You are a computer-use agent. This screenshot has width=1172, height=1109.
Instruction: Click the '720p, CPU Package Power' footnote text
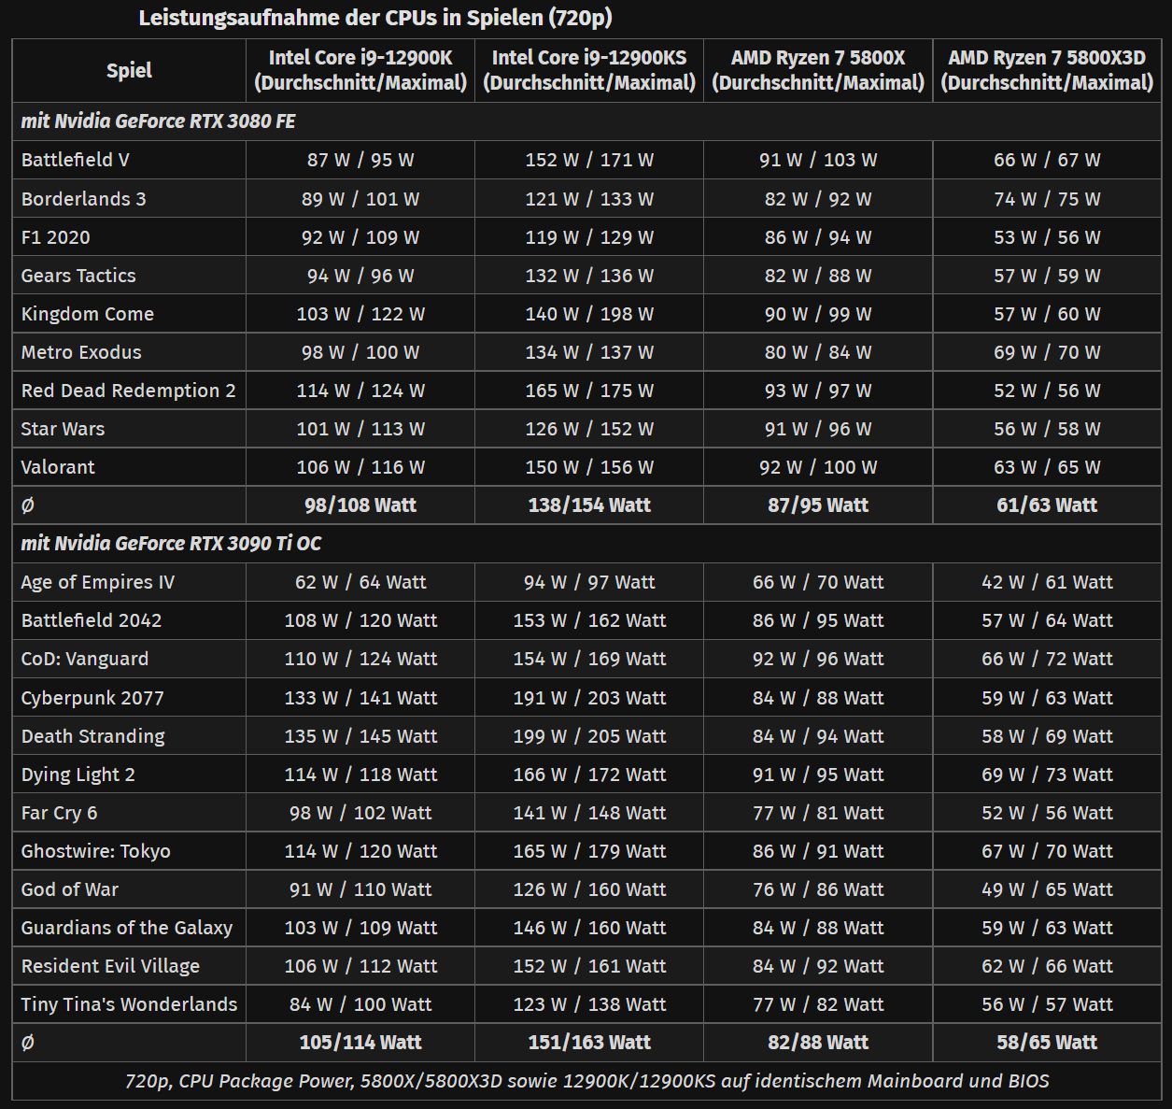(x=586, y=1081)
